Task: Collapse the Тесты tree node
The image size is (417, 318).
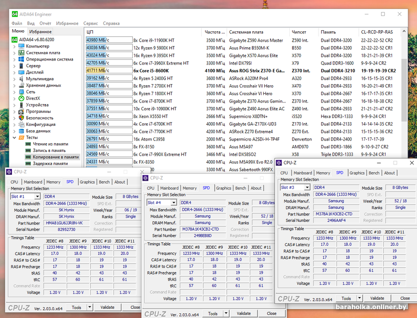Action: (x=15, y=138)
